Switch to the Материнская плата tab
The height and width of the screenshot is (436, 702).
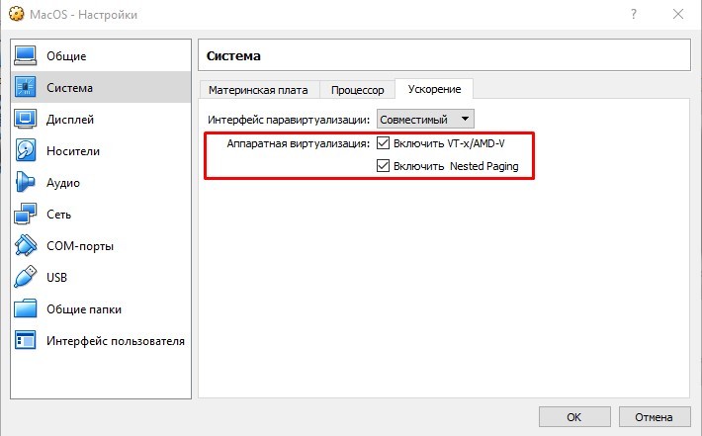pos(258,90)
